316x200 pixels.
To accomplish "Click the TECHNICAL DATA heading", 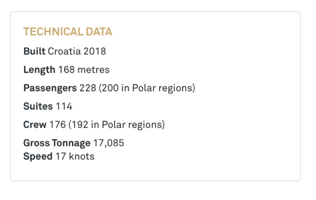I will pyautogui.click(x=68, y=32).
